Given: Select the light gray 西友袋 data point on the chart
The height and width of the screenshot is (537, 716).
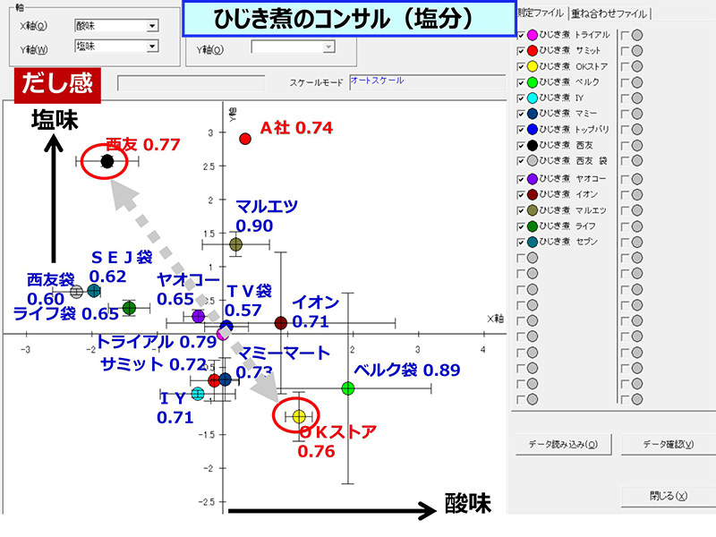Looking at the screenshot, I should (x=77, y=292).
